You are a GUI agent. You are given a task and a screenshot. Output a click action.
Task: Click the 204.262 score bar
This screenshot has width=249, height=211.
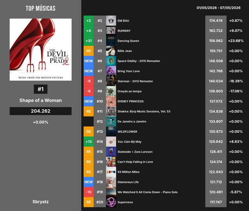(40, 111)
